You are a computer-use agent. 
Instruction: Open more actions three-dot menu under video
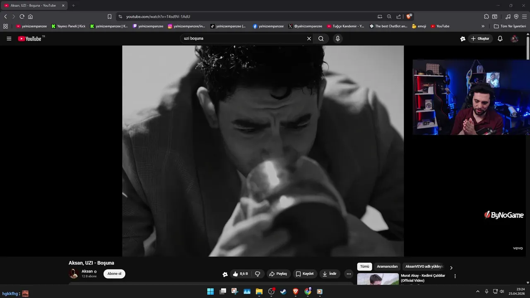(349, 274)
